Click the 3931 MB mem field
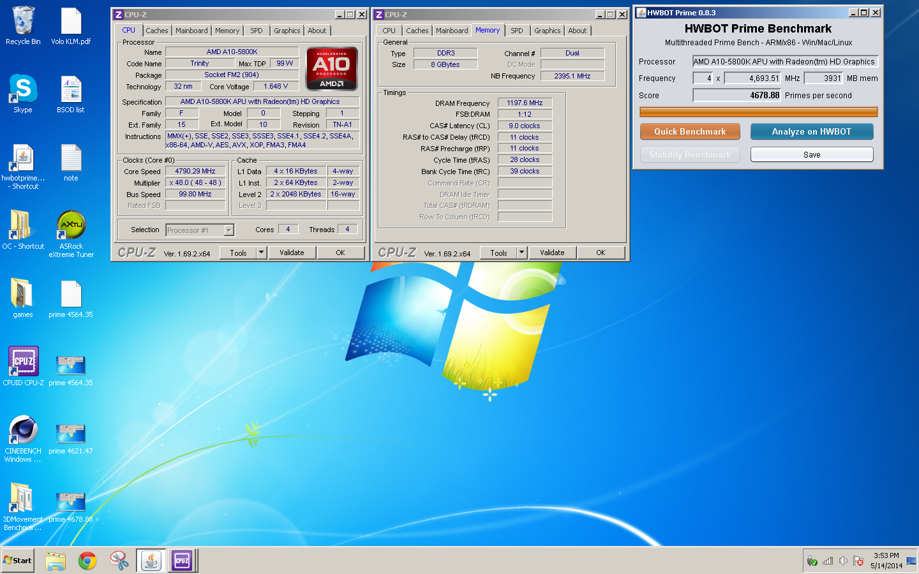 tap(823, 78)
